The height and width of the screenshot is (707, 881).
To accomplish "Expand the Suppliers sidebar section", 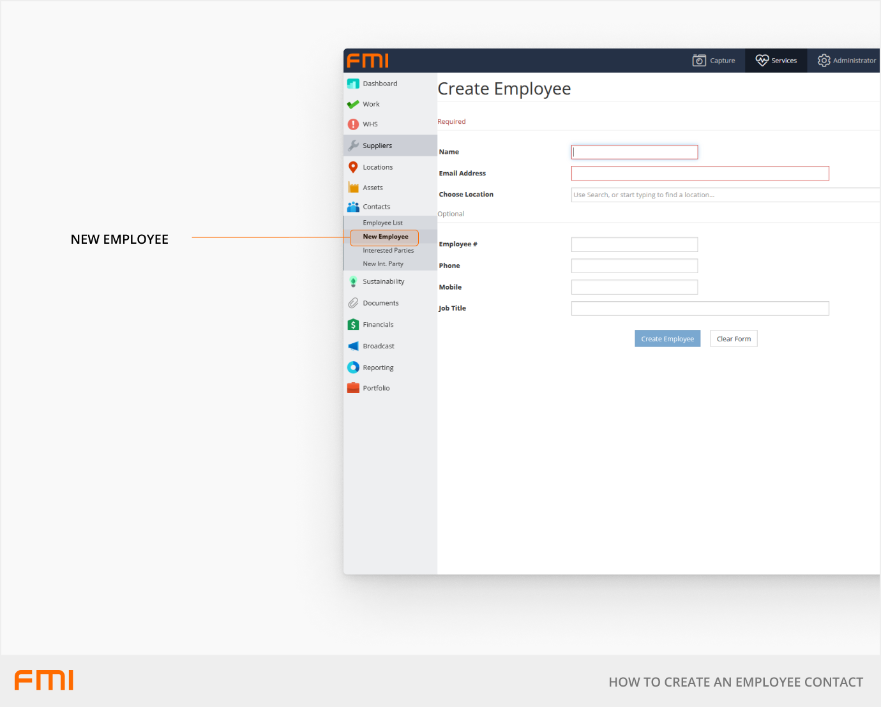I will 377,145.
